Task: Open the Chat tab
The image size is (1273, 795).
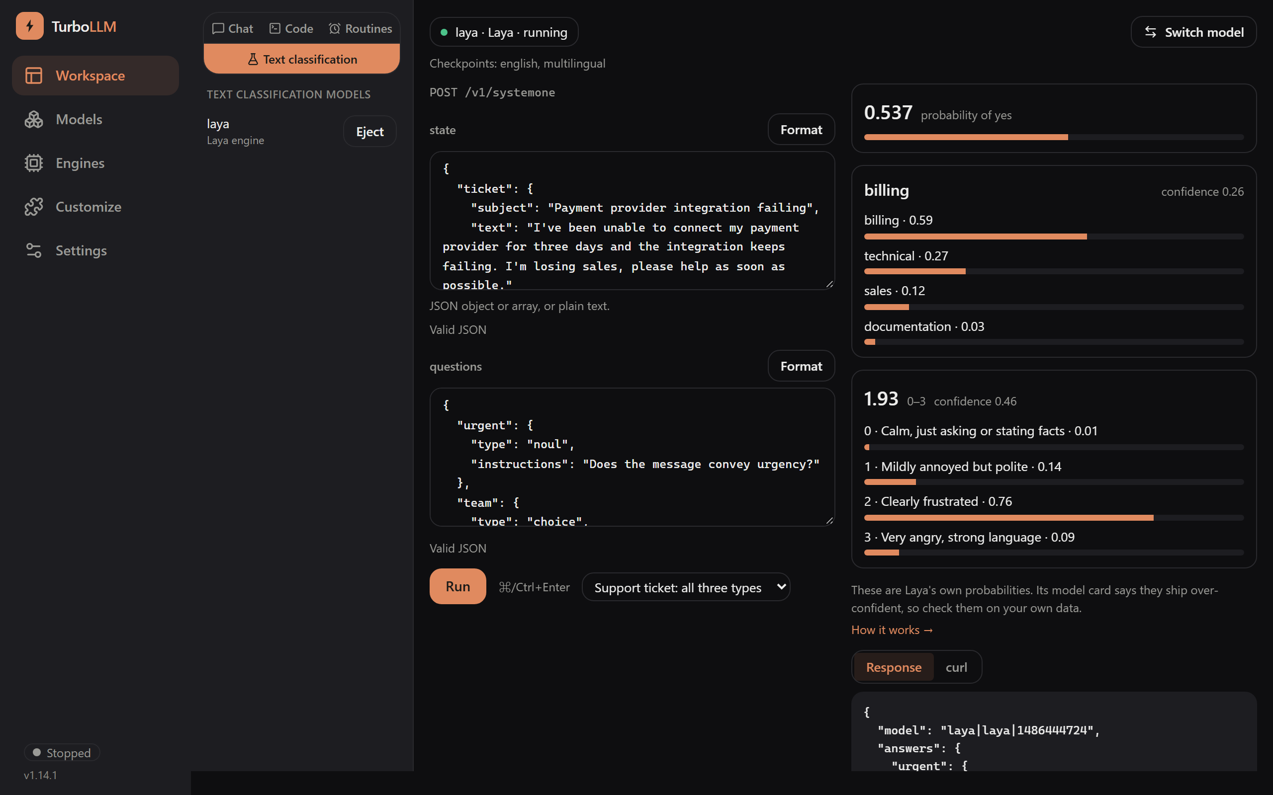Action: coord(233,28)
